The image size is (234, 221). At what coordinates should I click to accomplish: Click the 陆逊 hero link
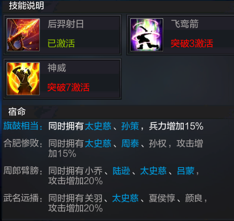(x=121, y=171)
